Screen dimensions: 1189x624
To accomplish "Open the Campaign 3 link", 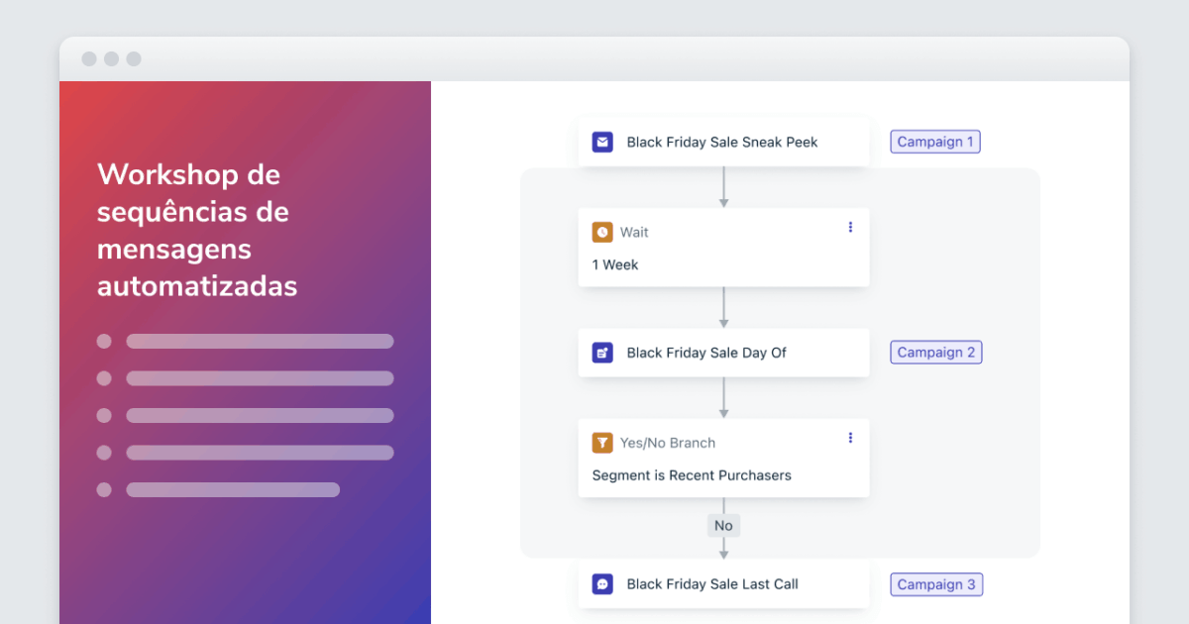I will click(x=936, y=584).
